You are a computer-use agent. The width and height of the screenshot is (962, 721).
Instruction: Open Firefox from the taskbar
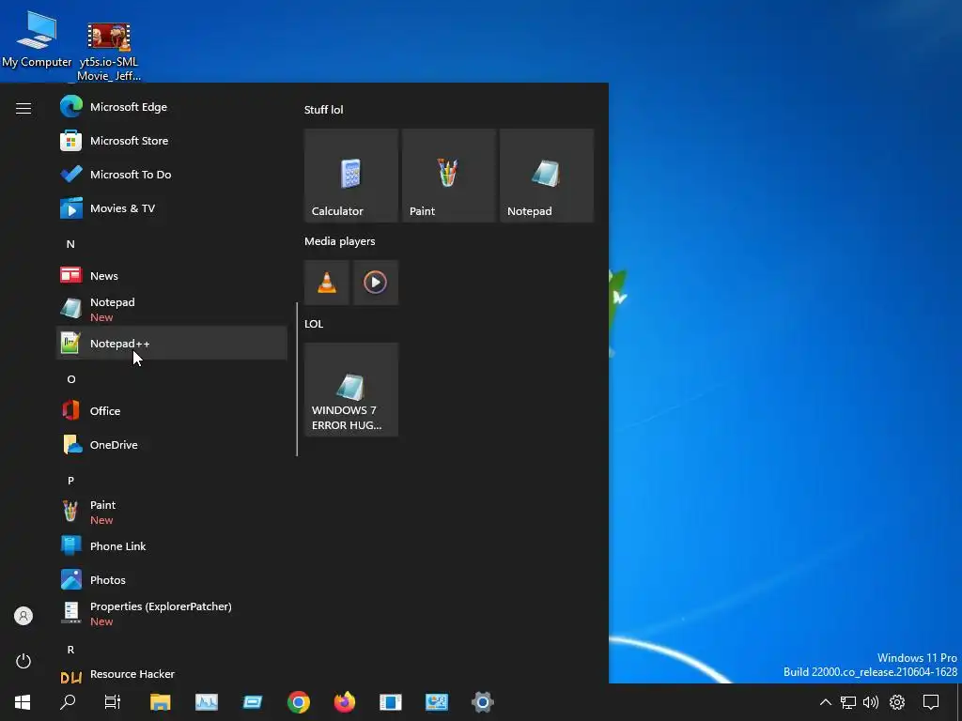point(344,702)
